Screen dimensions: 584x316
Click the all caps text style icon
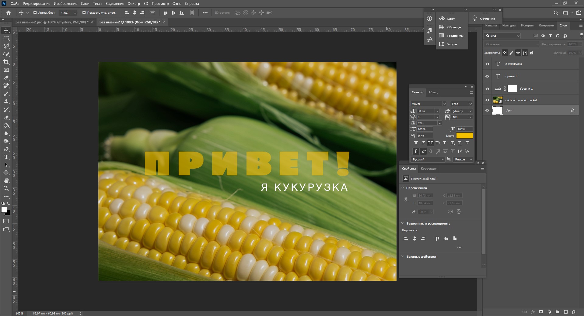point(430,143)
